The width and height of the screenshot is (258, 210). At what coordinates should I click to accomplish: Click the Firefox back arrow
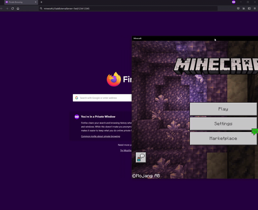(x=2, y=9)
